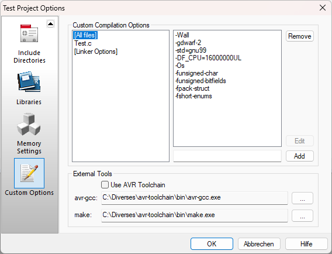Select the -fshort-enums option
The width and height of the screenshot is (332, 254).
(x=193, y=96)
